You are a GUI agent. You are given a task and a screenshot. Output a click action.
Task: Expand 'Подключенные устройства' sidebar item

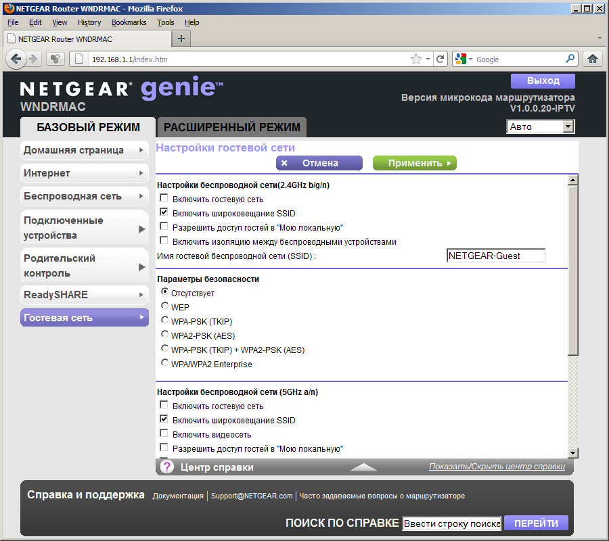[x=85, y=228]
